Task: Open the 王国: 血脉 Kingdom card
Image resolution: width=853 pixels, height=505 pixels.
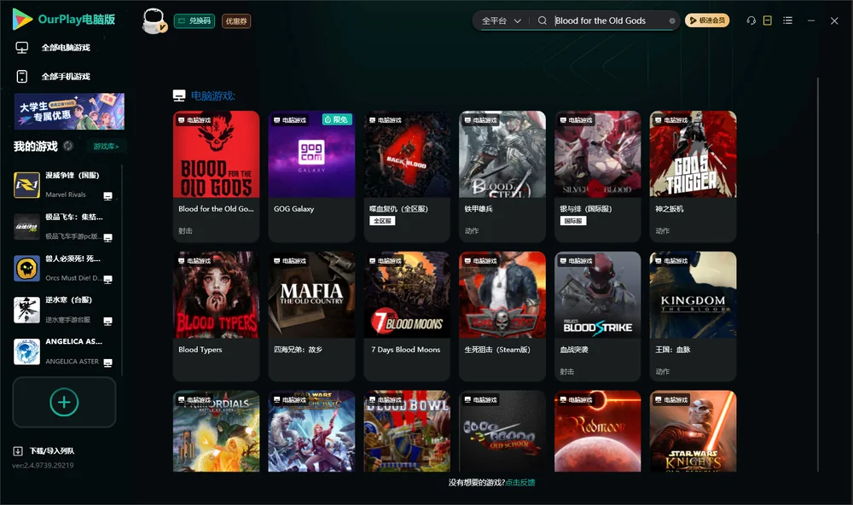Action: (x=693, y=316)
